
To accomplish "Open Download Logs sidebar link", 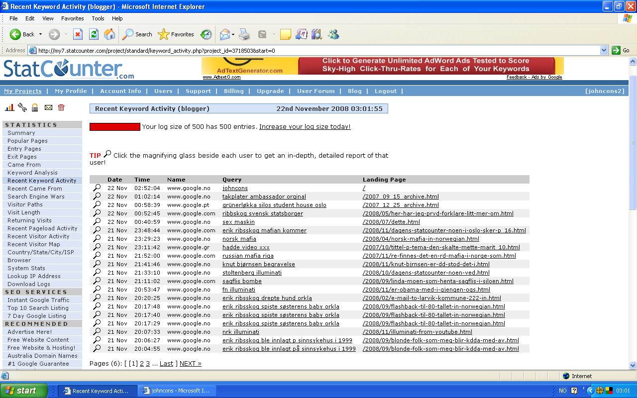I will coord(29,284).
